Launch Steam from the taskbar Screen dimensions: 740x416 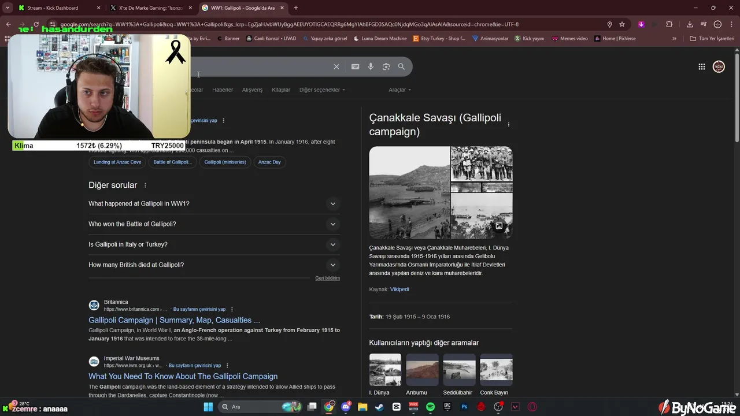coord(379,407)
